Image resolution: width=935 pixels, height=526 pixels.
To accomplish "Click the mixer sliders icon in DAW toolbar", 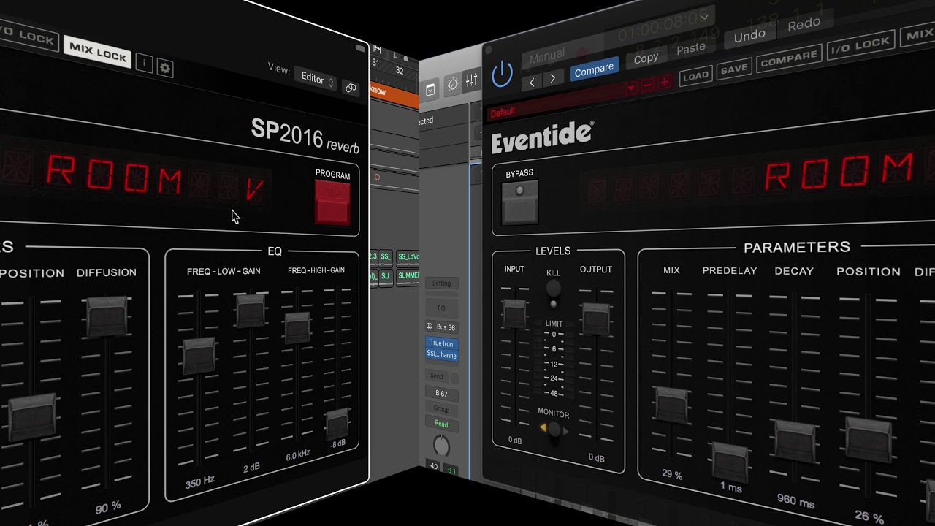I will point(472,80).
